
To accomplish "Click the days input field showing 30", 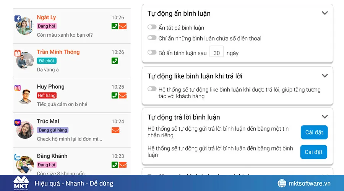I will 217,52.
